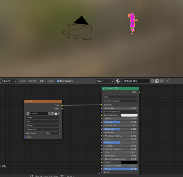Open the Christensen-Burley subsurface method dropdown
The image size is (183, 177).
(x=121, y=101)
